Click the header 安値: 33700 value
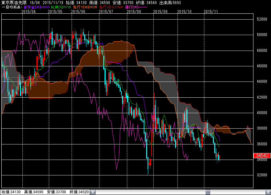Viewport: 271px width, 195px height. [x=123, y=3]
